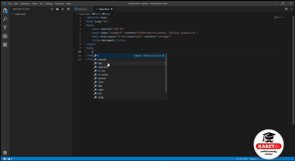Open the View menu

coord(35,3)
